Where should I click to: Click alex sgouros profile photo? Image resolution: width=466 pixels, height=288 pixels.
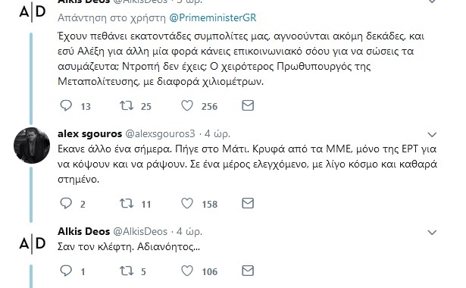pos(32,146)
